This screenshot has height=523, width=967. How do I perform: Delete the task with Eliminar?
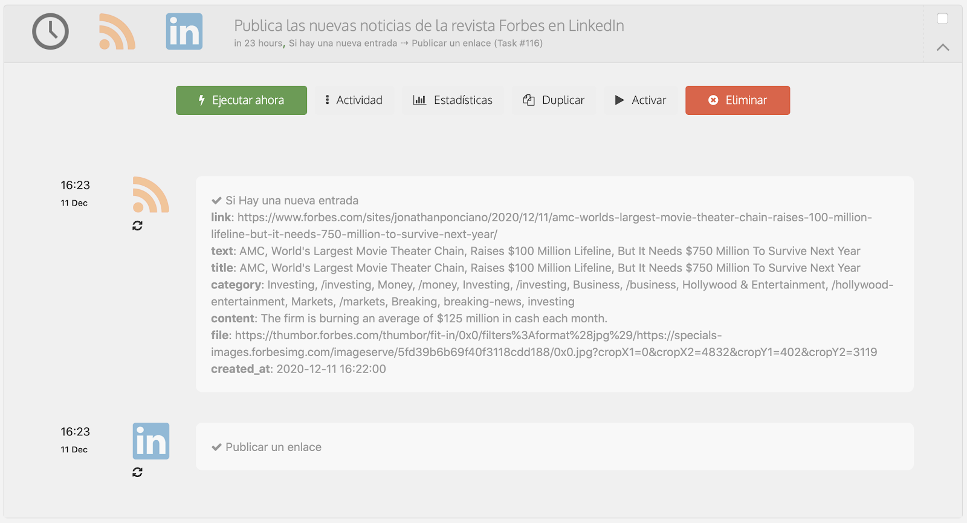coord(737,100)
